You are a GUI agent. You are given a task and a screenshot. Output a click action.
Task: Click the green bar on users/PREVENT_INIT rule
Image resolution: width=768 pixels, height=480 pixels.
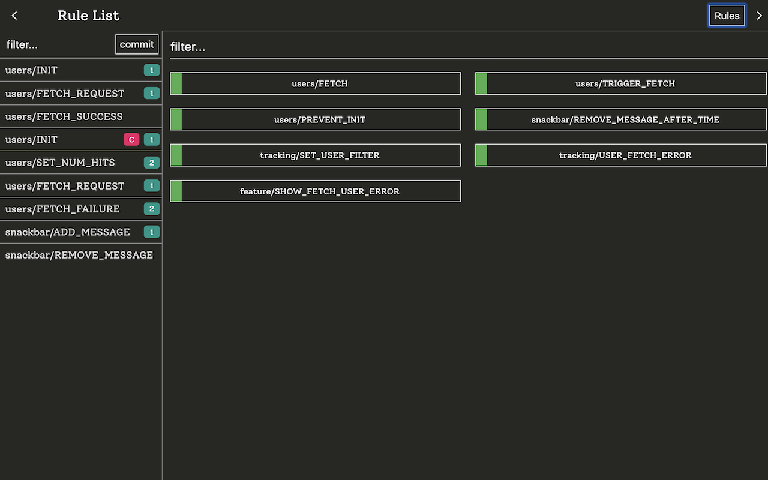pos(176,119)
